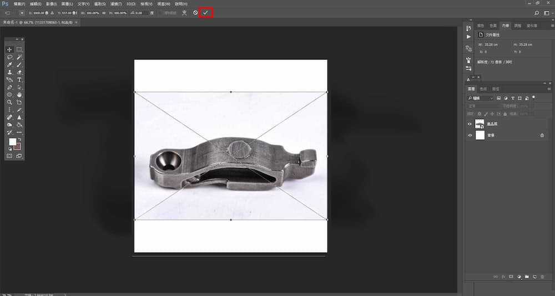The image size is (555, 296).
Task: Select the Ellipse shape tool
Action: pos(9,95)
